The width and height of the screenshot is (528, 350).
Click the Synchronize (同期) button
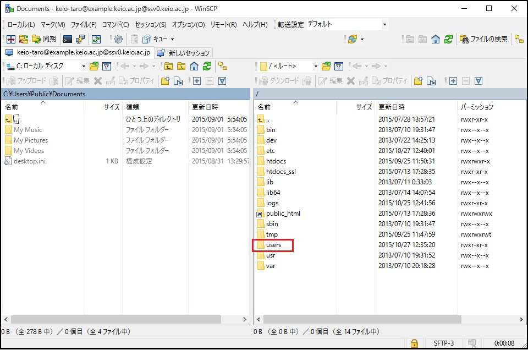44,39
